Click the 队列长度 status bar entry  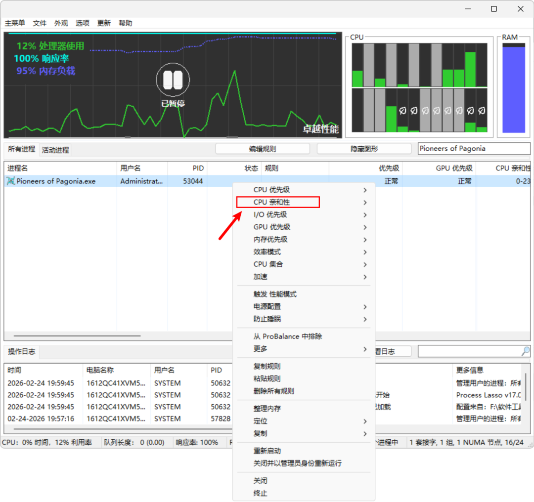pyautogui.click(x=134, y=442)
